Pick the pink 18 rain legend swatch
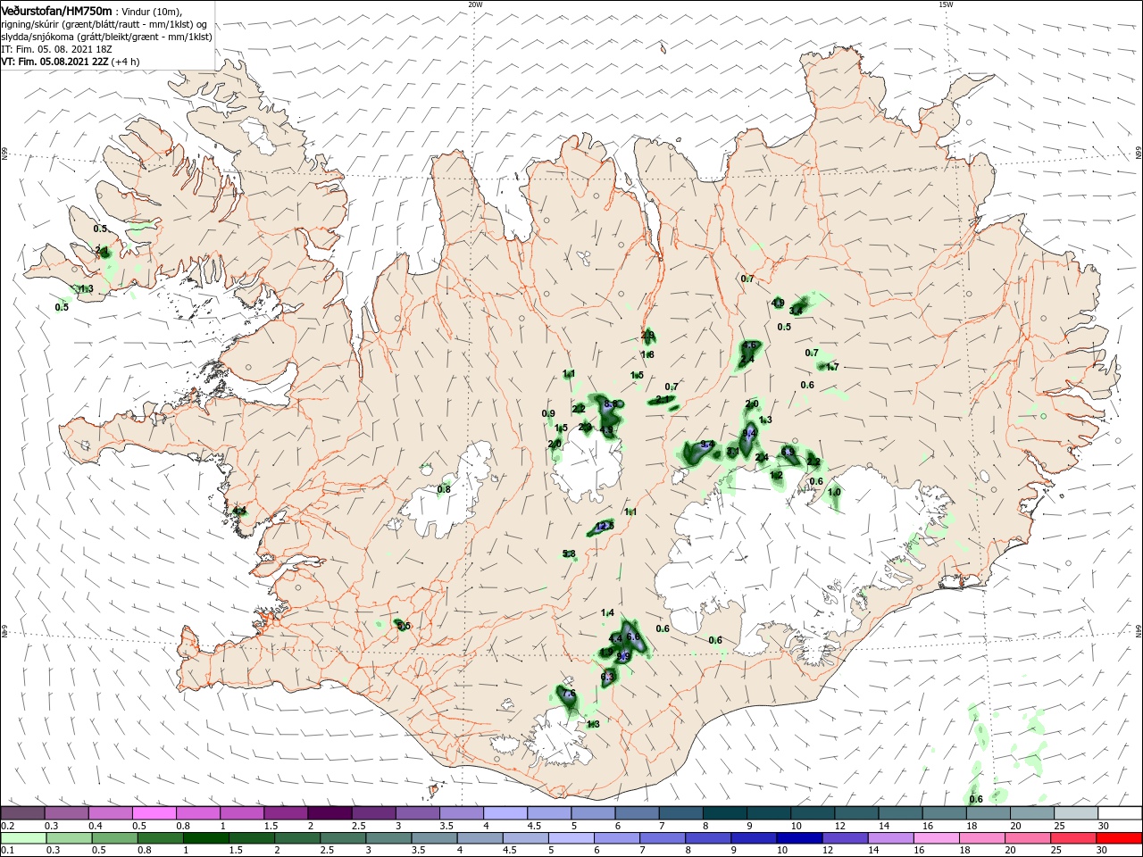 [982, 838]
